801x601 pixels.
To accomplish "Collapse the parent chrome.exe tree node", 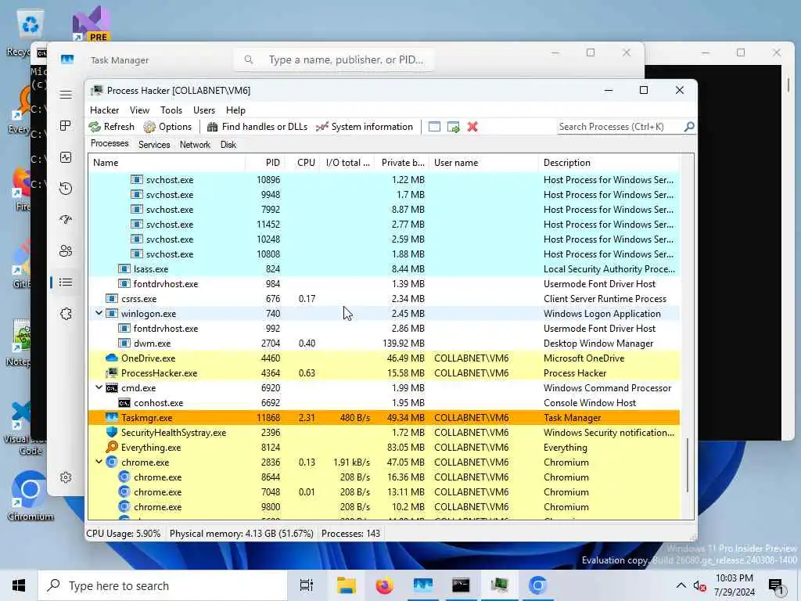I will pos(99,462).
